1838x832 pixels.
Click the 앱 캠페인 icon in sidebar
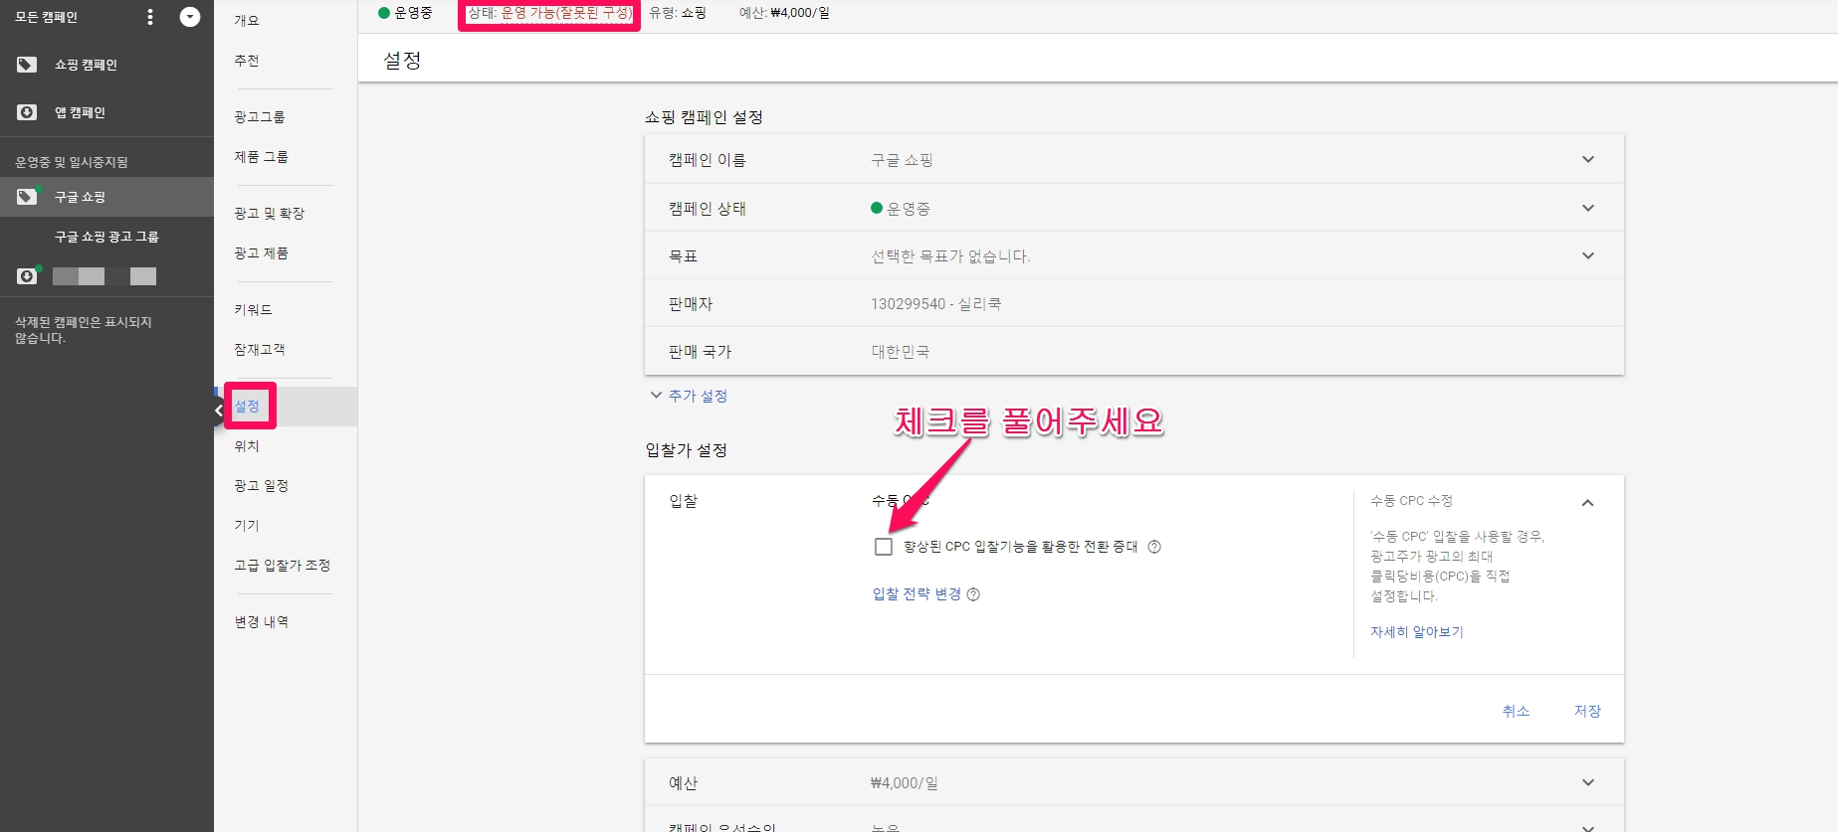(27, 112)
